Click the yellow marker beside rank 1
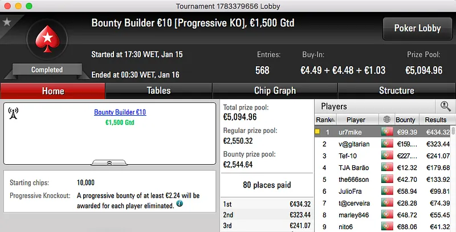Image resolution: width=456 pixels, height=232 pixels. (x=317, y=132)
